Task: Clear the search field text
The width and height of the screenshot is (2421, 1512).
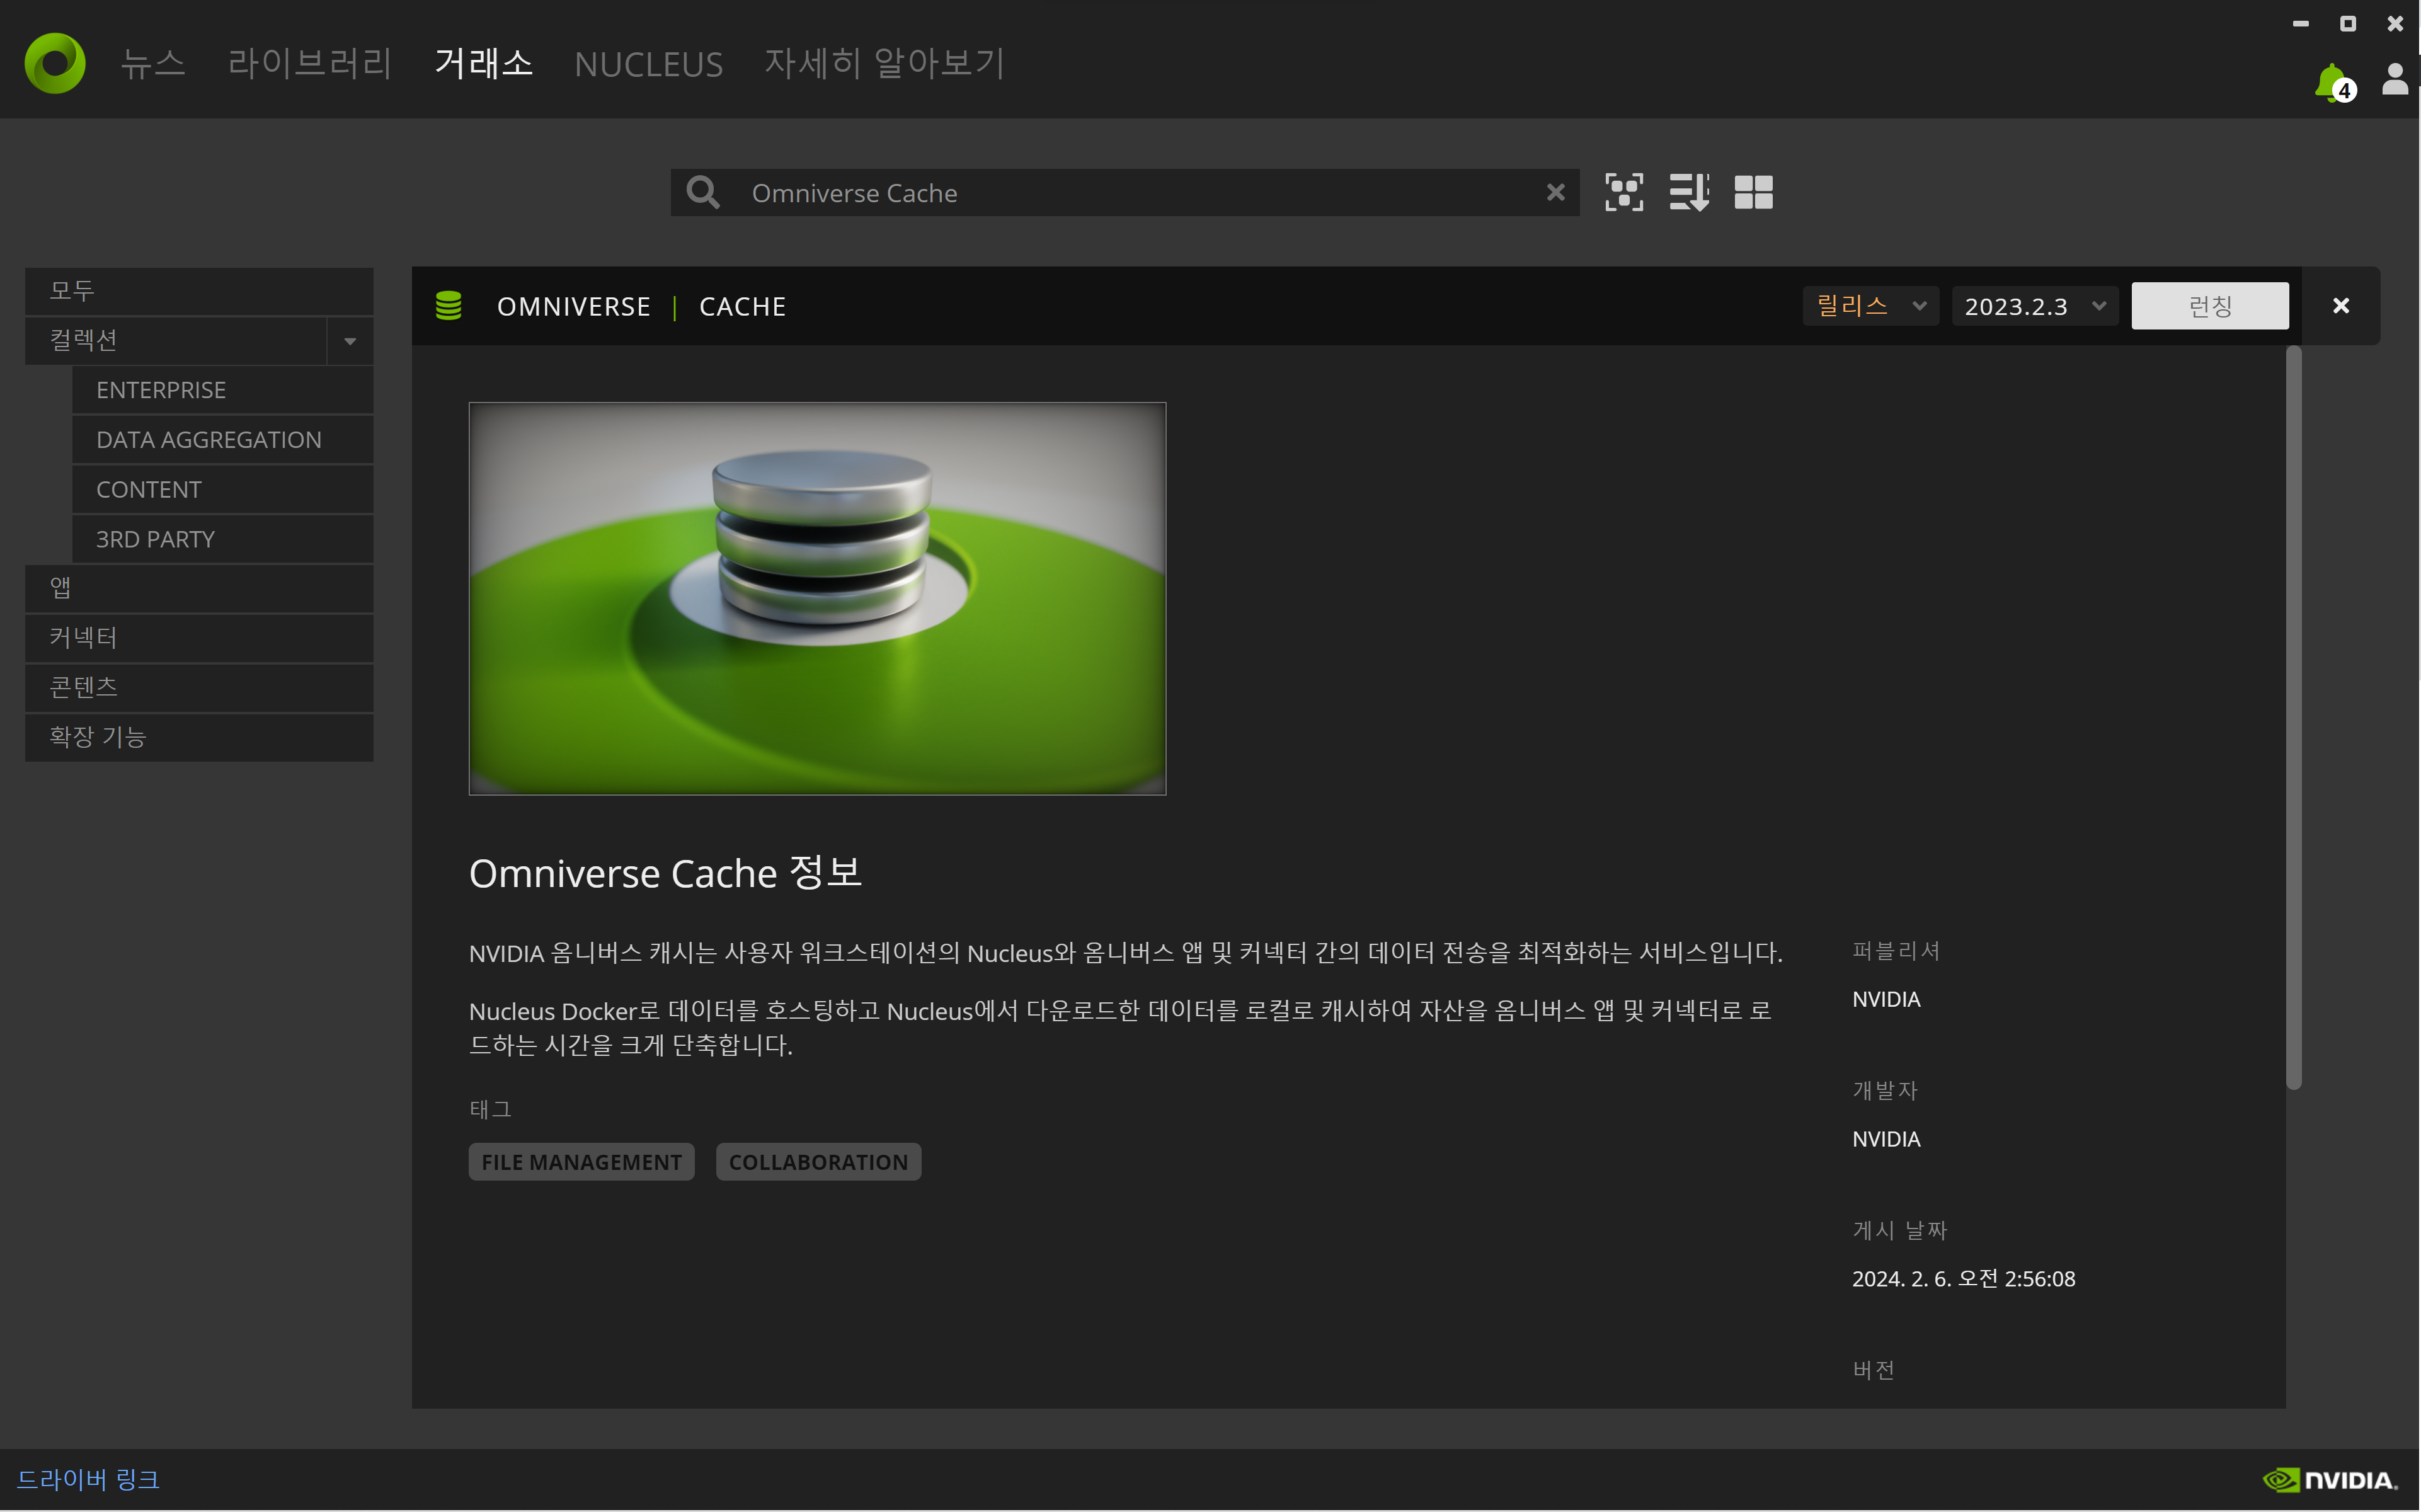Action: pos(1555,193)
